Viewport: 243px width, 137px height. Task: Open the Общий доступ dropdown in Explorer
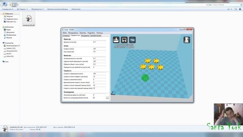point(37,9)
